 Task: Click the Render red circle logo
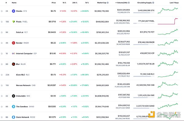13,43
